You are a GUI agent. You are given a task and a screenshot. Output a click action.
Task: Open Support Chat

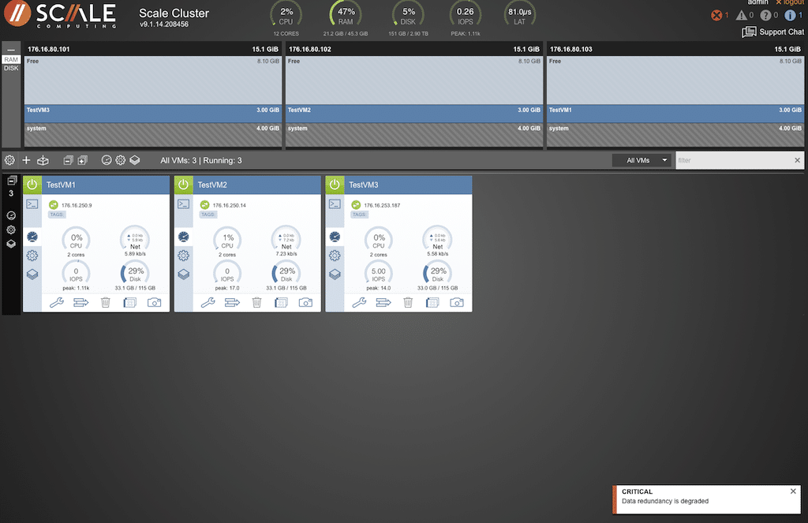click(x=772, y=32)
